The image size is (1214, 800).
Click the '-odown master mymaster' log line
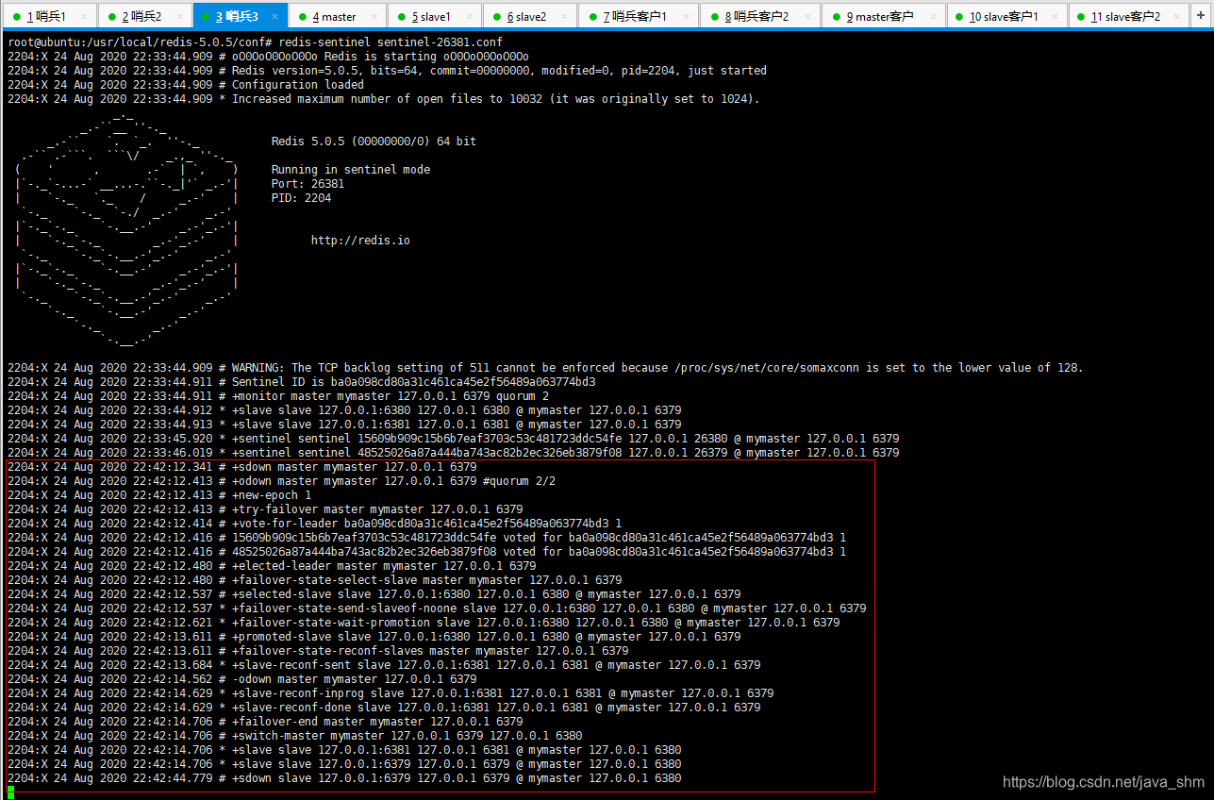coord(241,679)
